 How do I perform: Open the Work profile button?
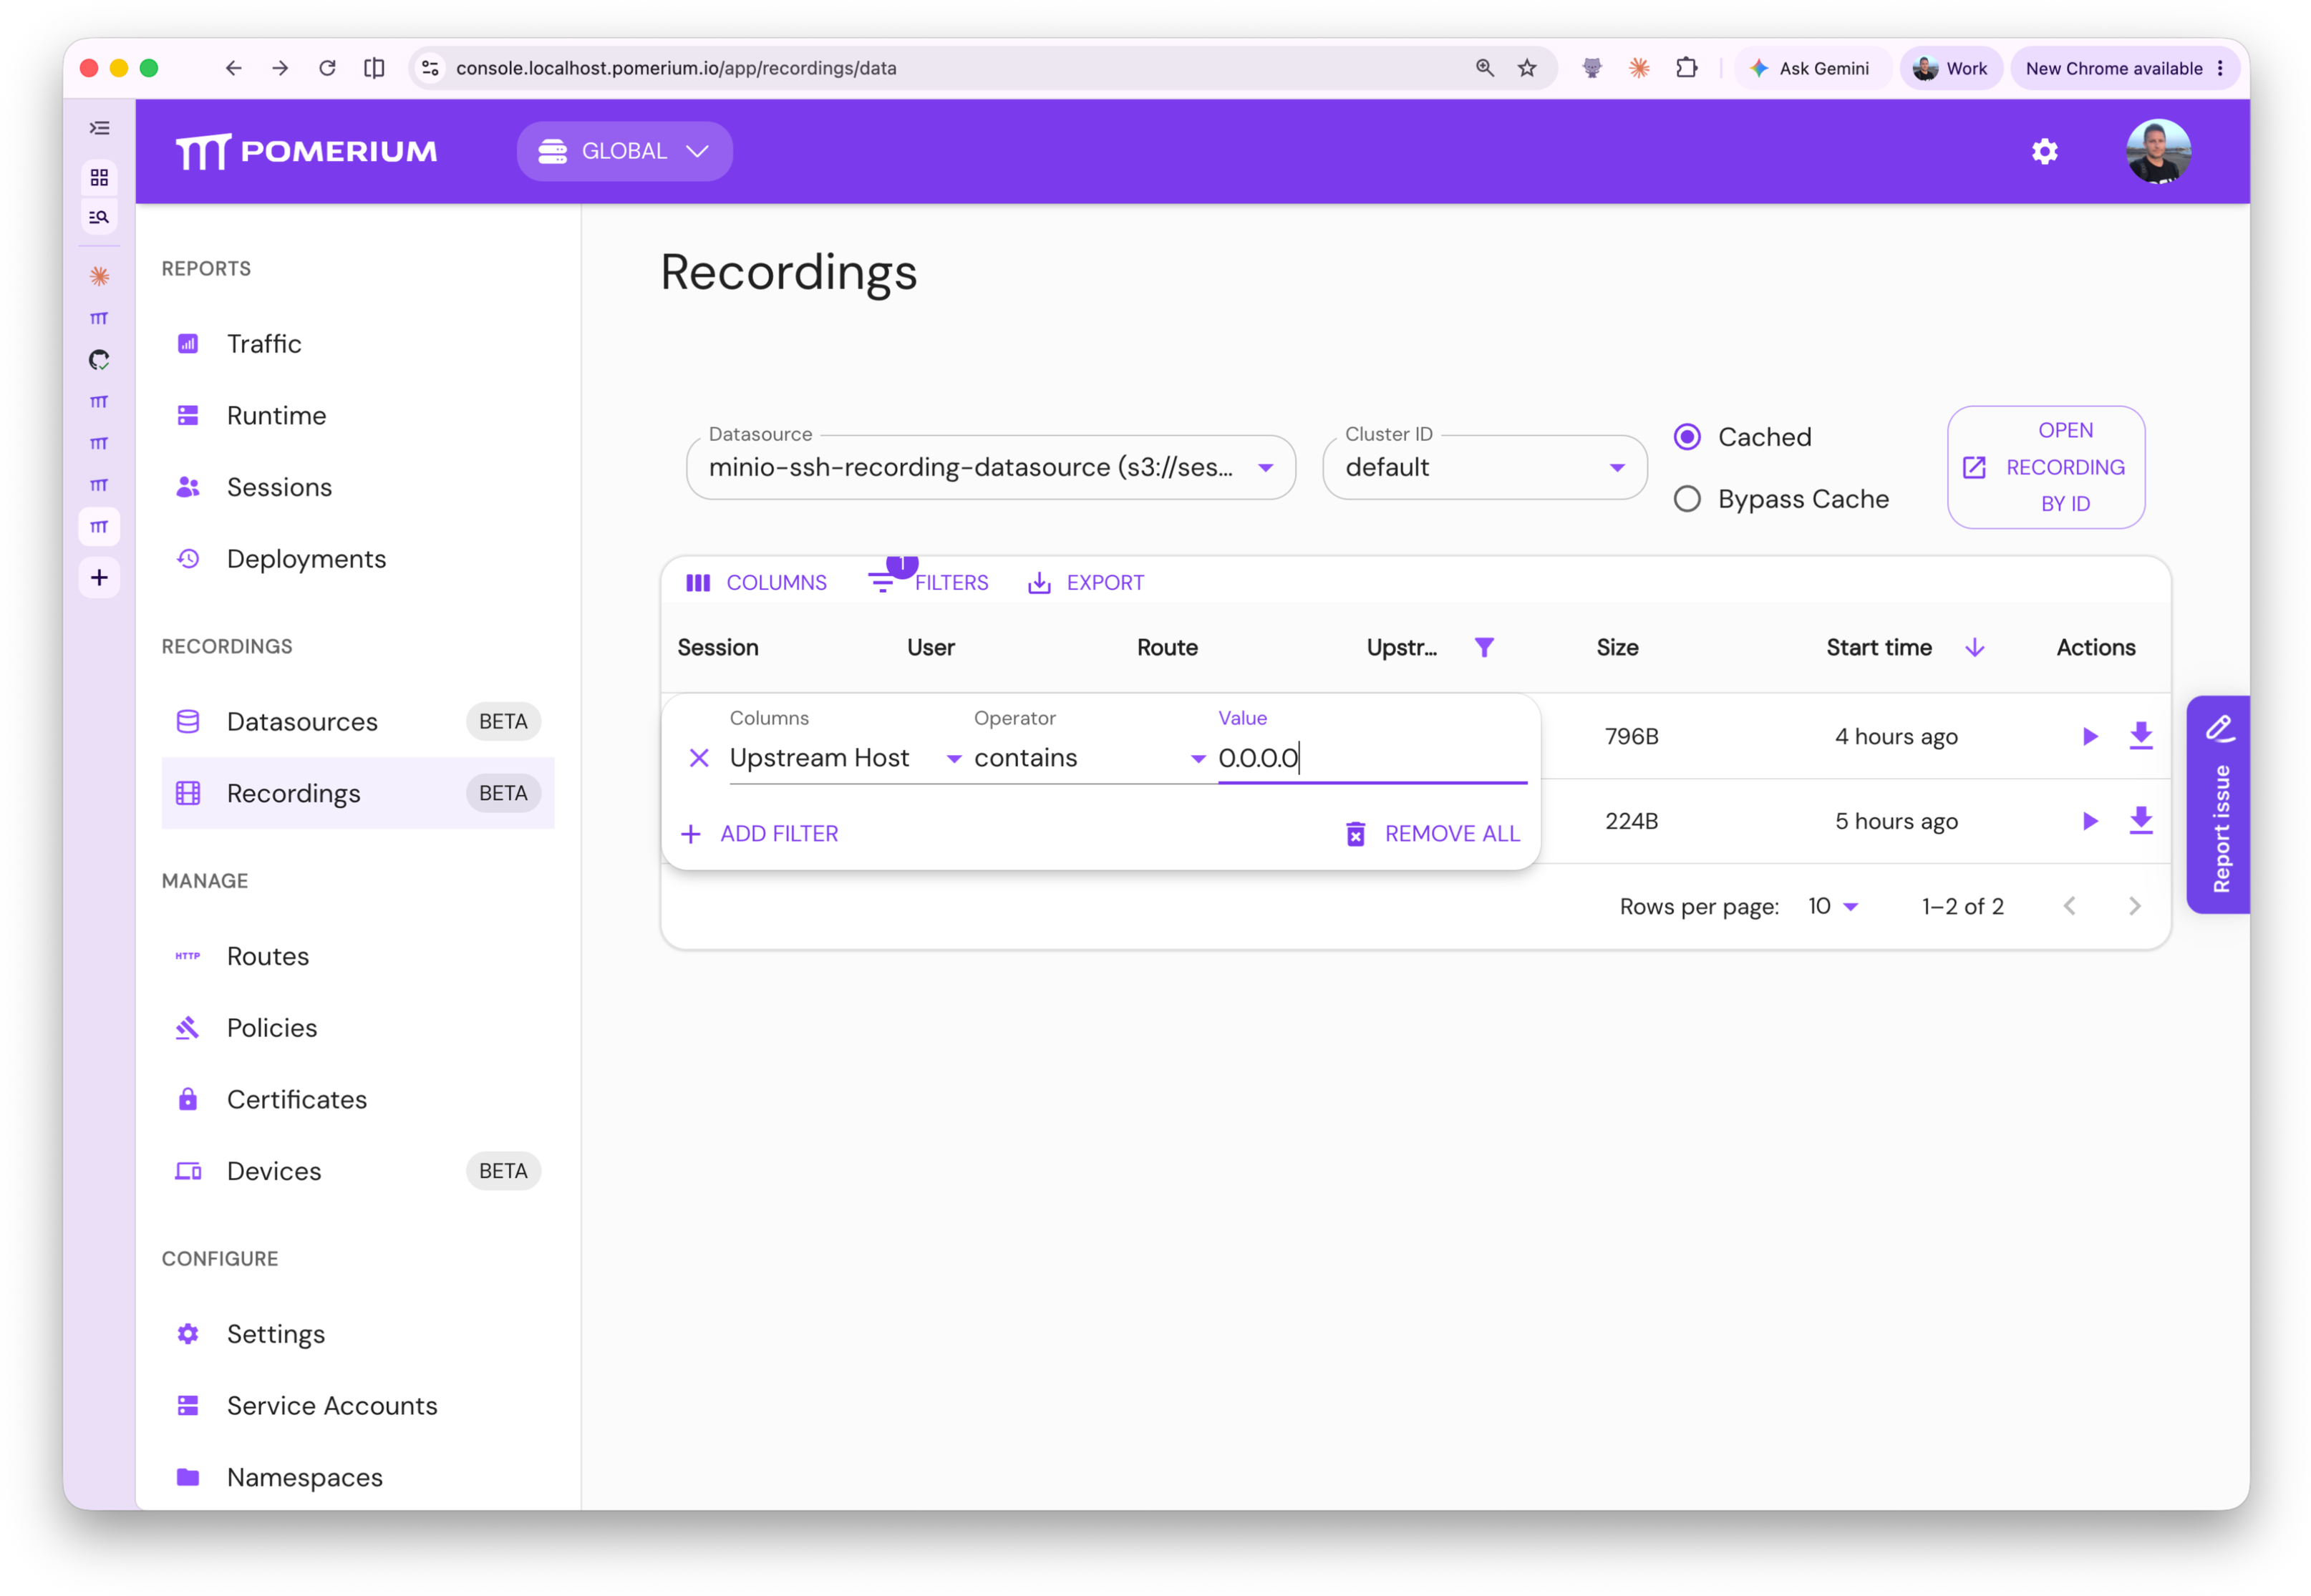(x=1950, y=68)
